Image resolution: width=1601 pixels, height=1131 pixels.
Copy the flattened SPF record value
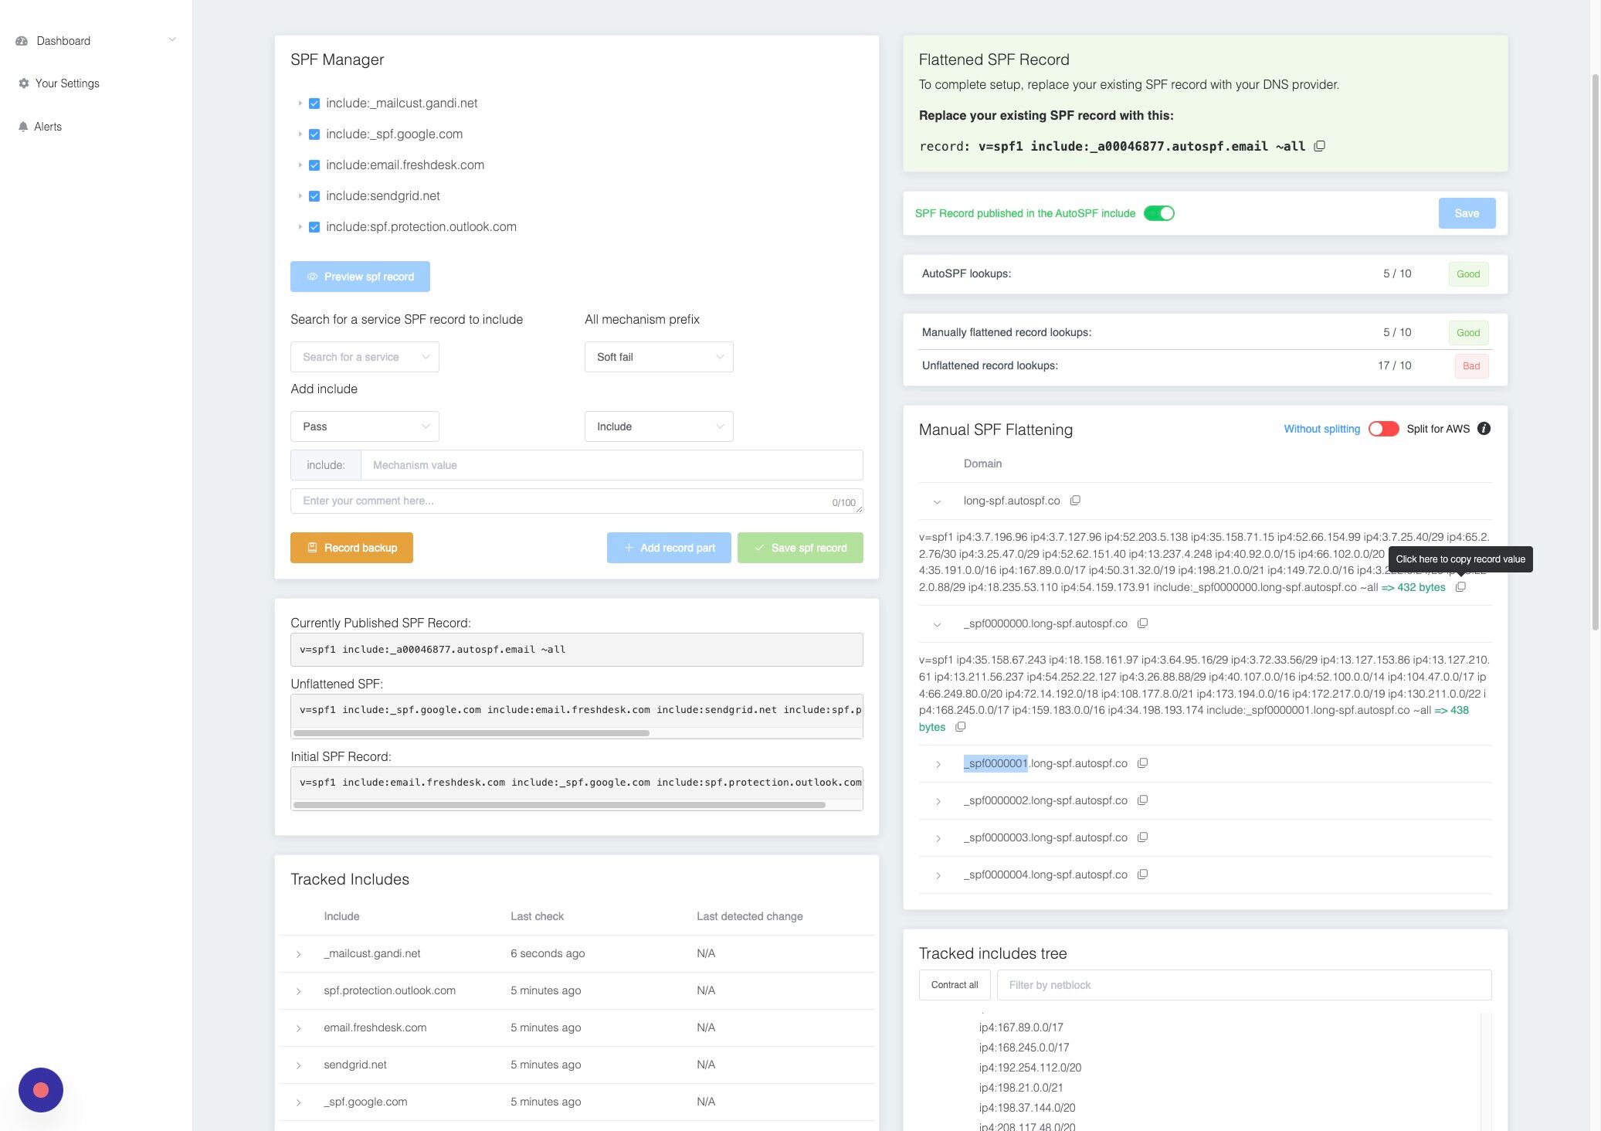[1320, 146]
